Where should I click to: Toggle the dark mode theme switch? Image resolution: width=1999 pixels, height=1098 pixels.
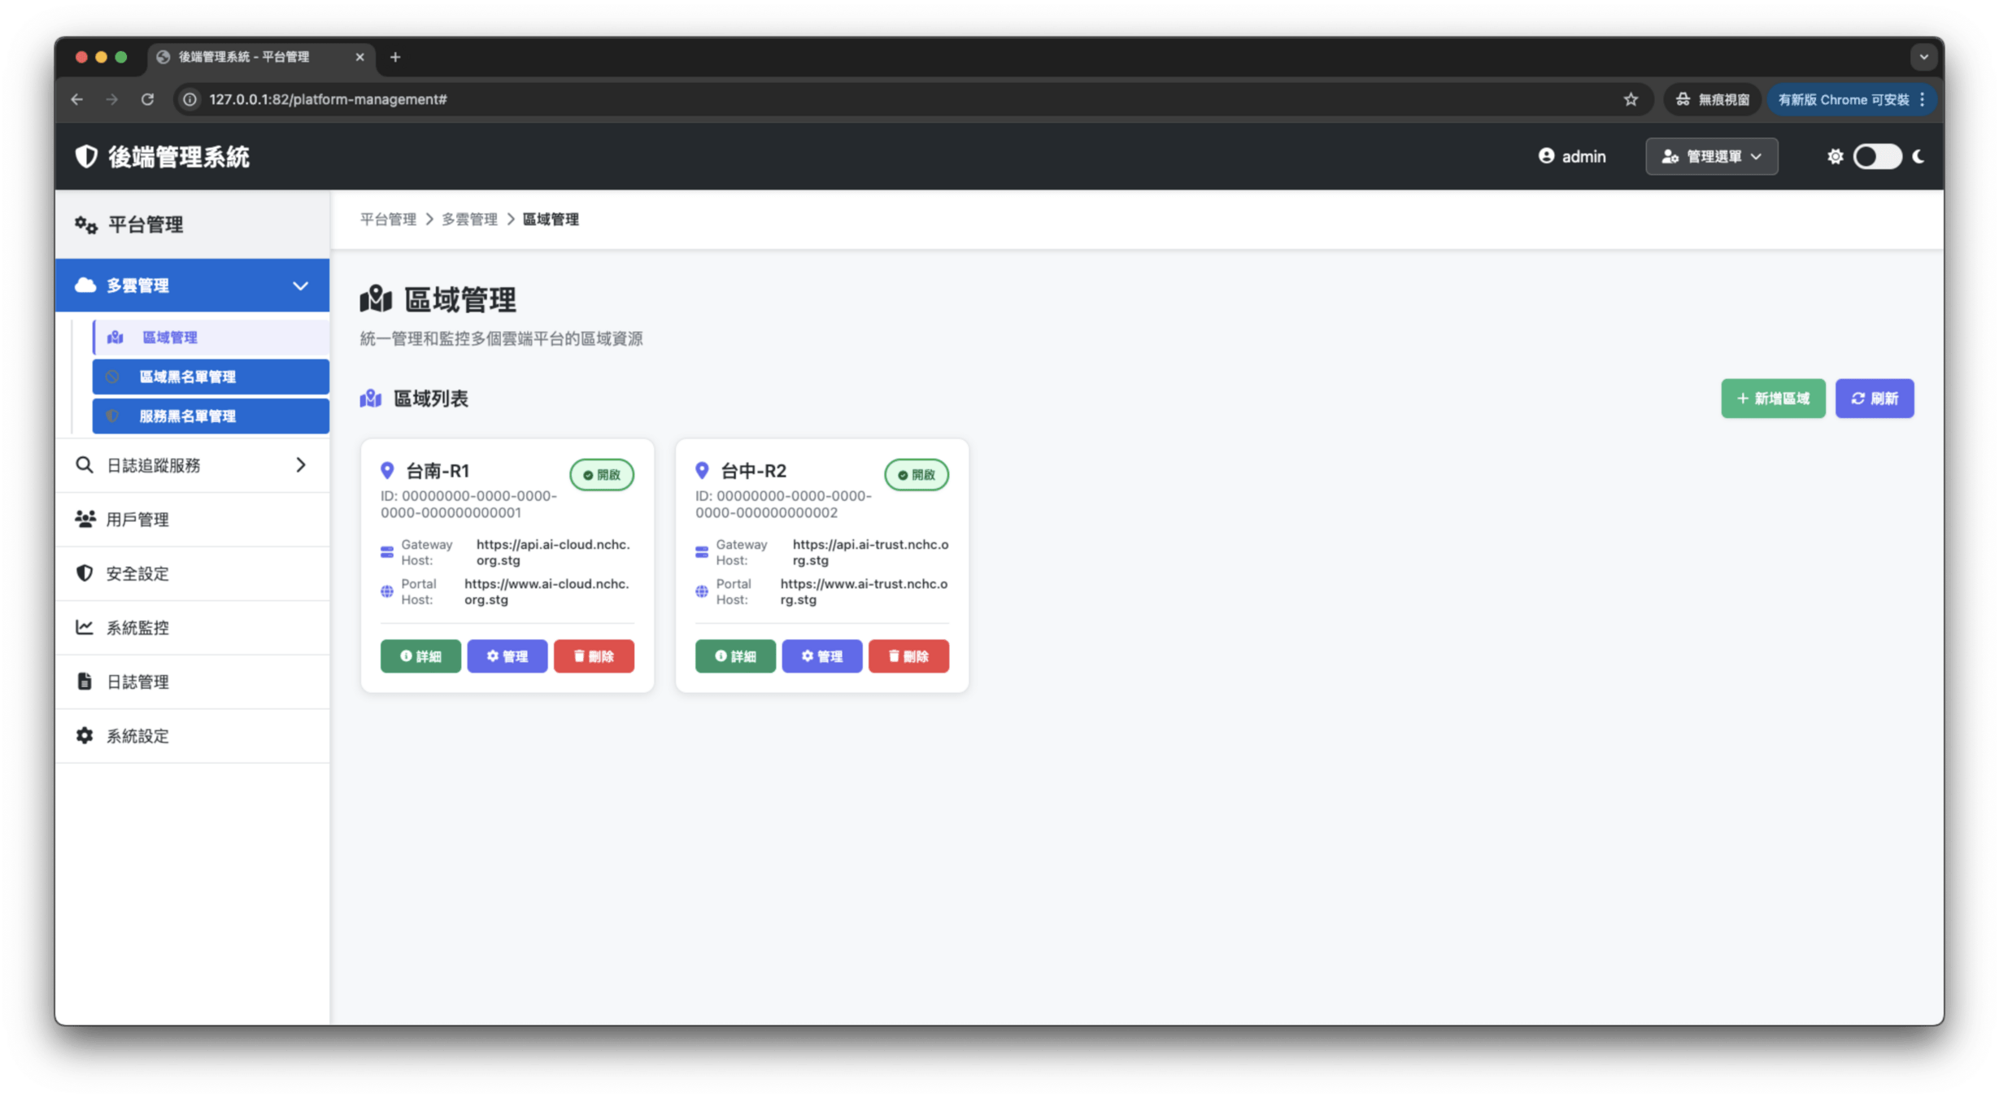[1877, 156]
